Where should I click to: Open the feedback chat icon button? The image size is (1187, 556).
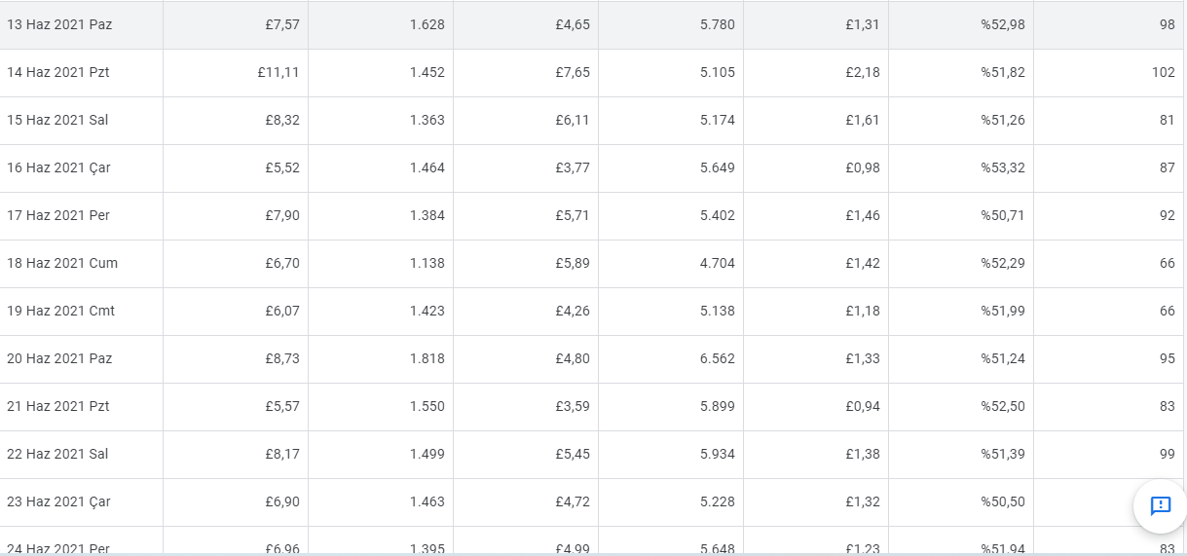point(1160,506)
